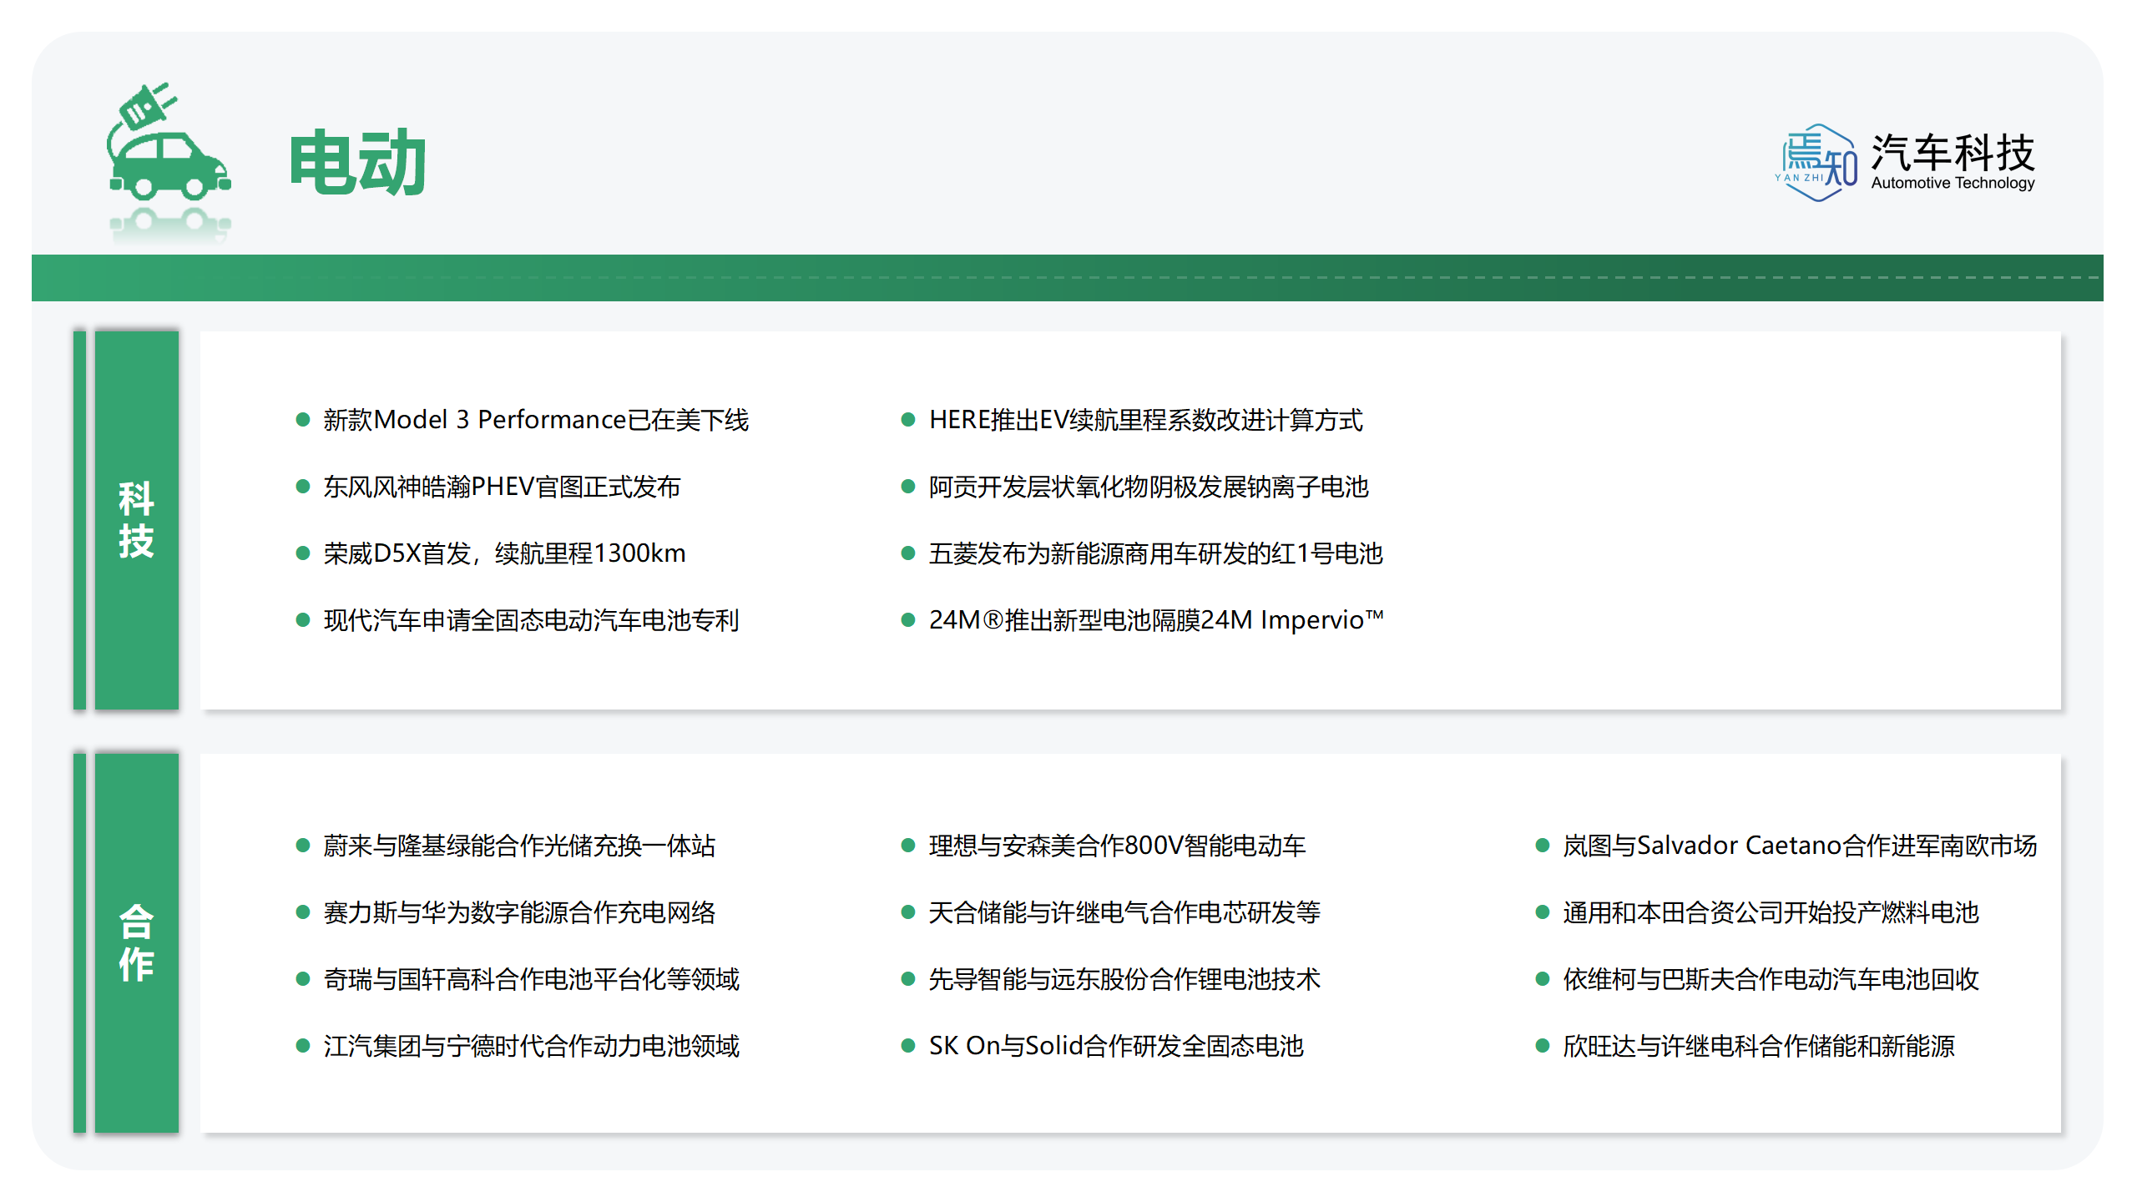
Task: Click the bullet before HERE推出EV续航
Action: point(908,420)
